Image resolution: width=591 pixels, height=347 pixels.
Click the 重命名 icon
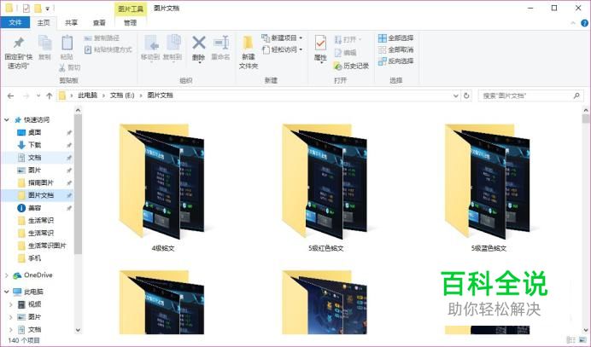(x=221, y=43)
